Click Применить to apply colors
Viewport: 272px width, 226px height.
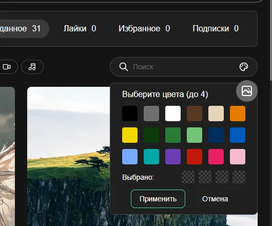click(158, 199)
